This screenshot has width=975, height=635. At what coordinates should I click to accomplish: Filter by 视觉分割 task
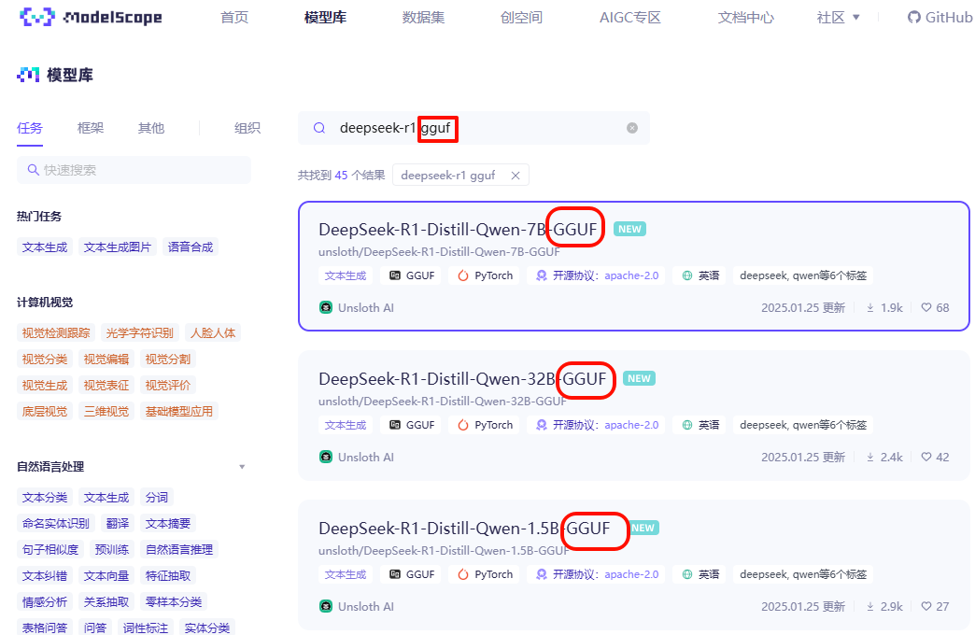[168, 359]
